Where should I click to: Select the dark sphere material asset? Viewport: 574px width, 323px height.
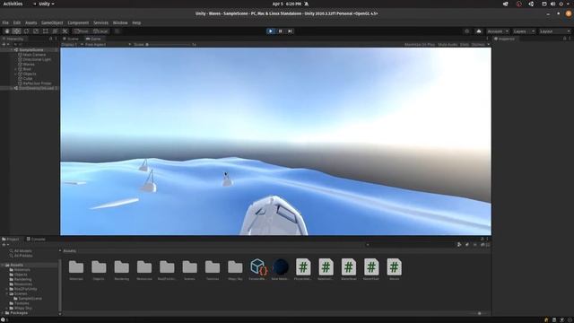(x=281, y=266)
